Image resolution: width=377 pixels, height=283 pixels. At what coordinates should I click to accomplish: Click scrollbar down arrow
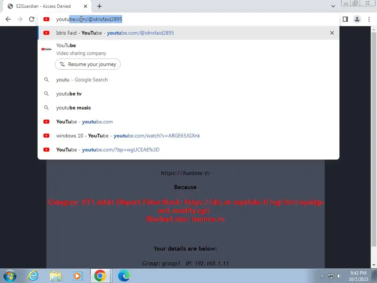pos(374,265)
